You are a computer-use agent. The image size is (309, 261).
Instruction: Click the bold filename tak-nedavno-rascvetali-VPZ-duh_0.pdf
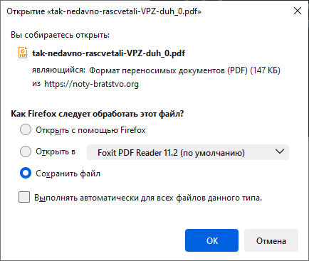point(108,53)
